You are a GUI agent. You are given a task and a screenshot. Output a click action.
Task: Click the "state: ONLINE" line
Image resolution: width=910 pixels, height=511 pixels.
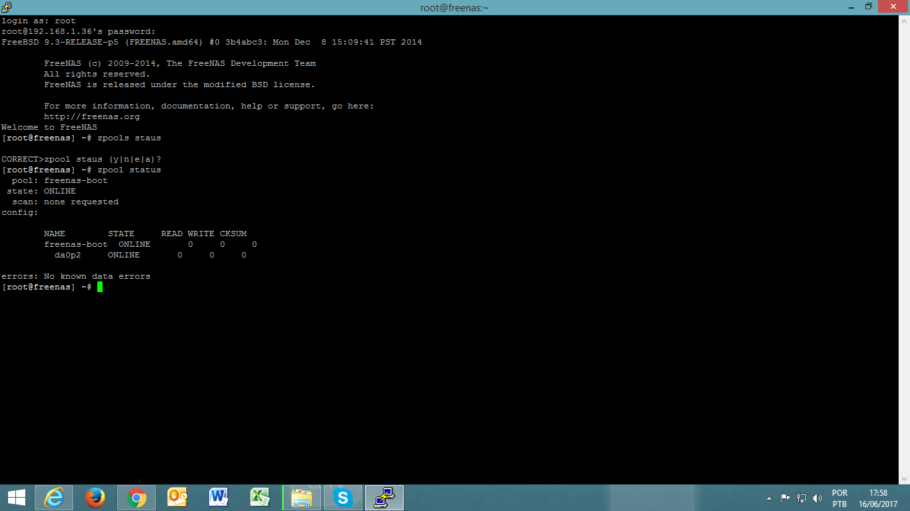pyautogui.click(x=41, y=191)
